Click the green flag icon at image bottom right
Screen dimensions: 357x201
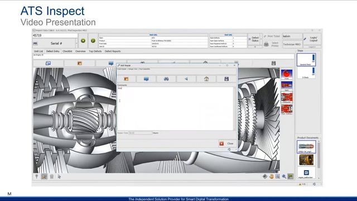290,176
